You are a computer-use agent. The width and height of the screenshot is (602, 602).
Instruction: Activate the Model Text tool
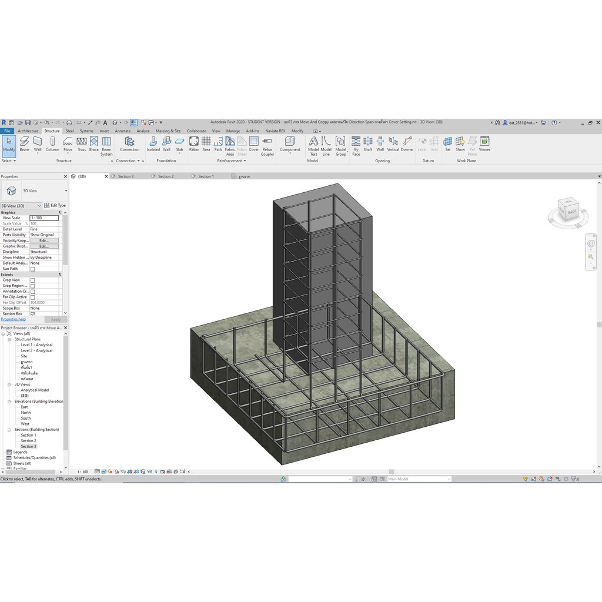coord(313,146)
